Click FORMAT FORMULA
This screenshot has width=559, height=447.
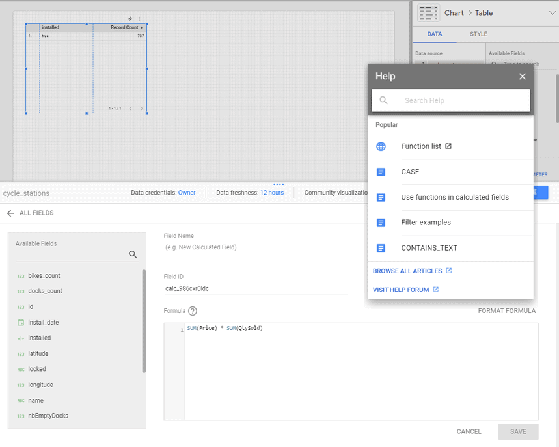tap(506, 311)
